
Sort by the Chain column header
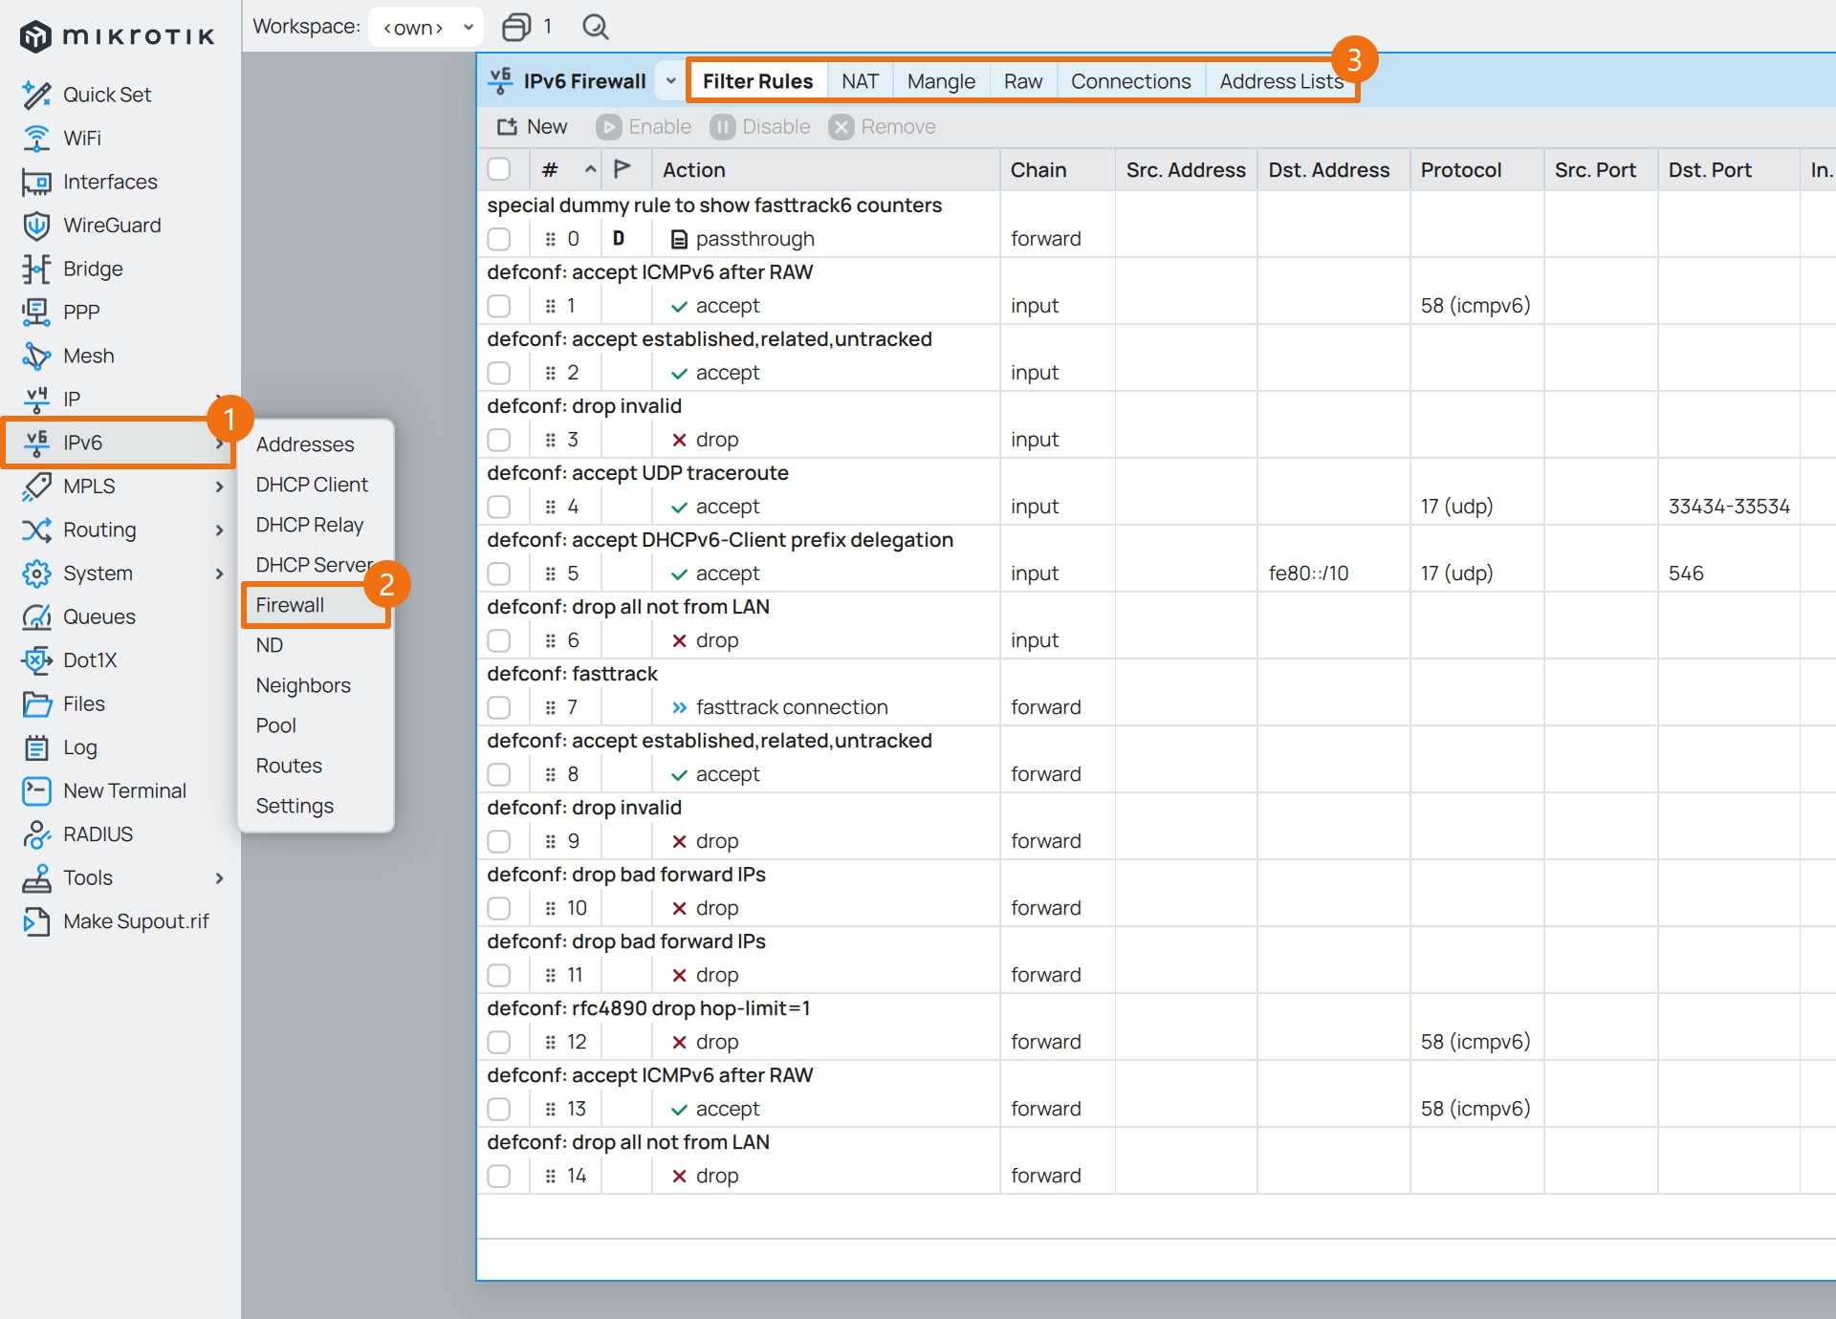coord(1038,170)
